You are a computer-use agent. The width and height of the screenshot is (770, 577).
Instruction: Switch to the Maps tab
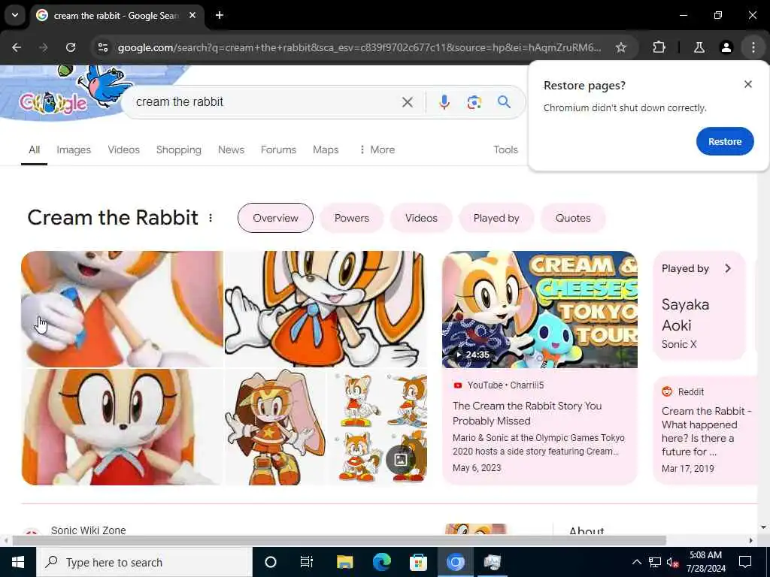326,150
